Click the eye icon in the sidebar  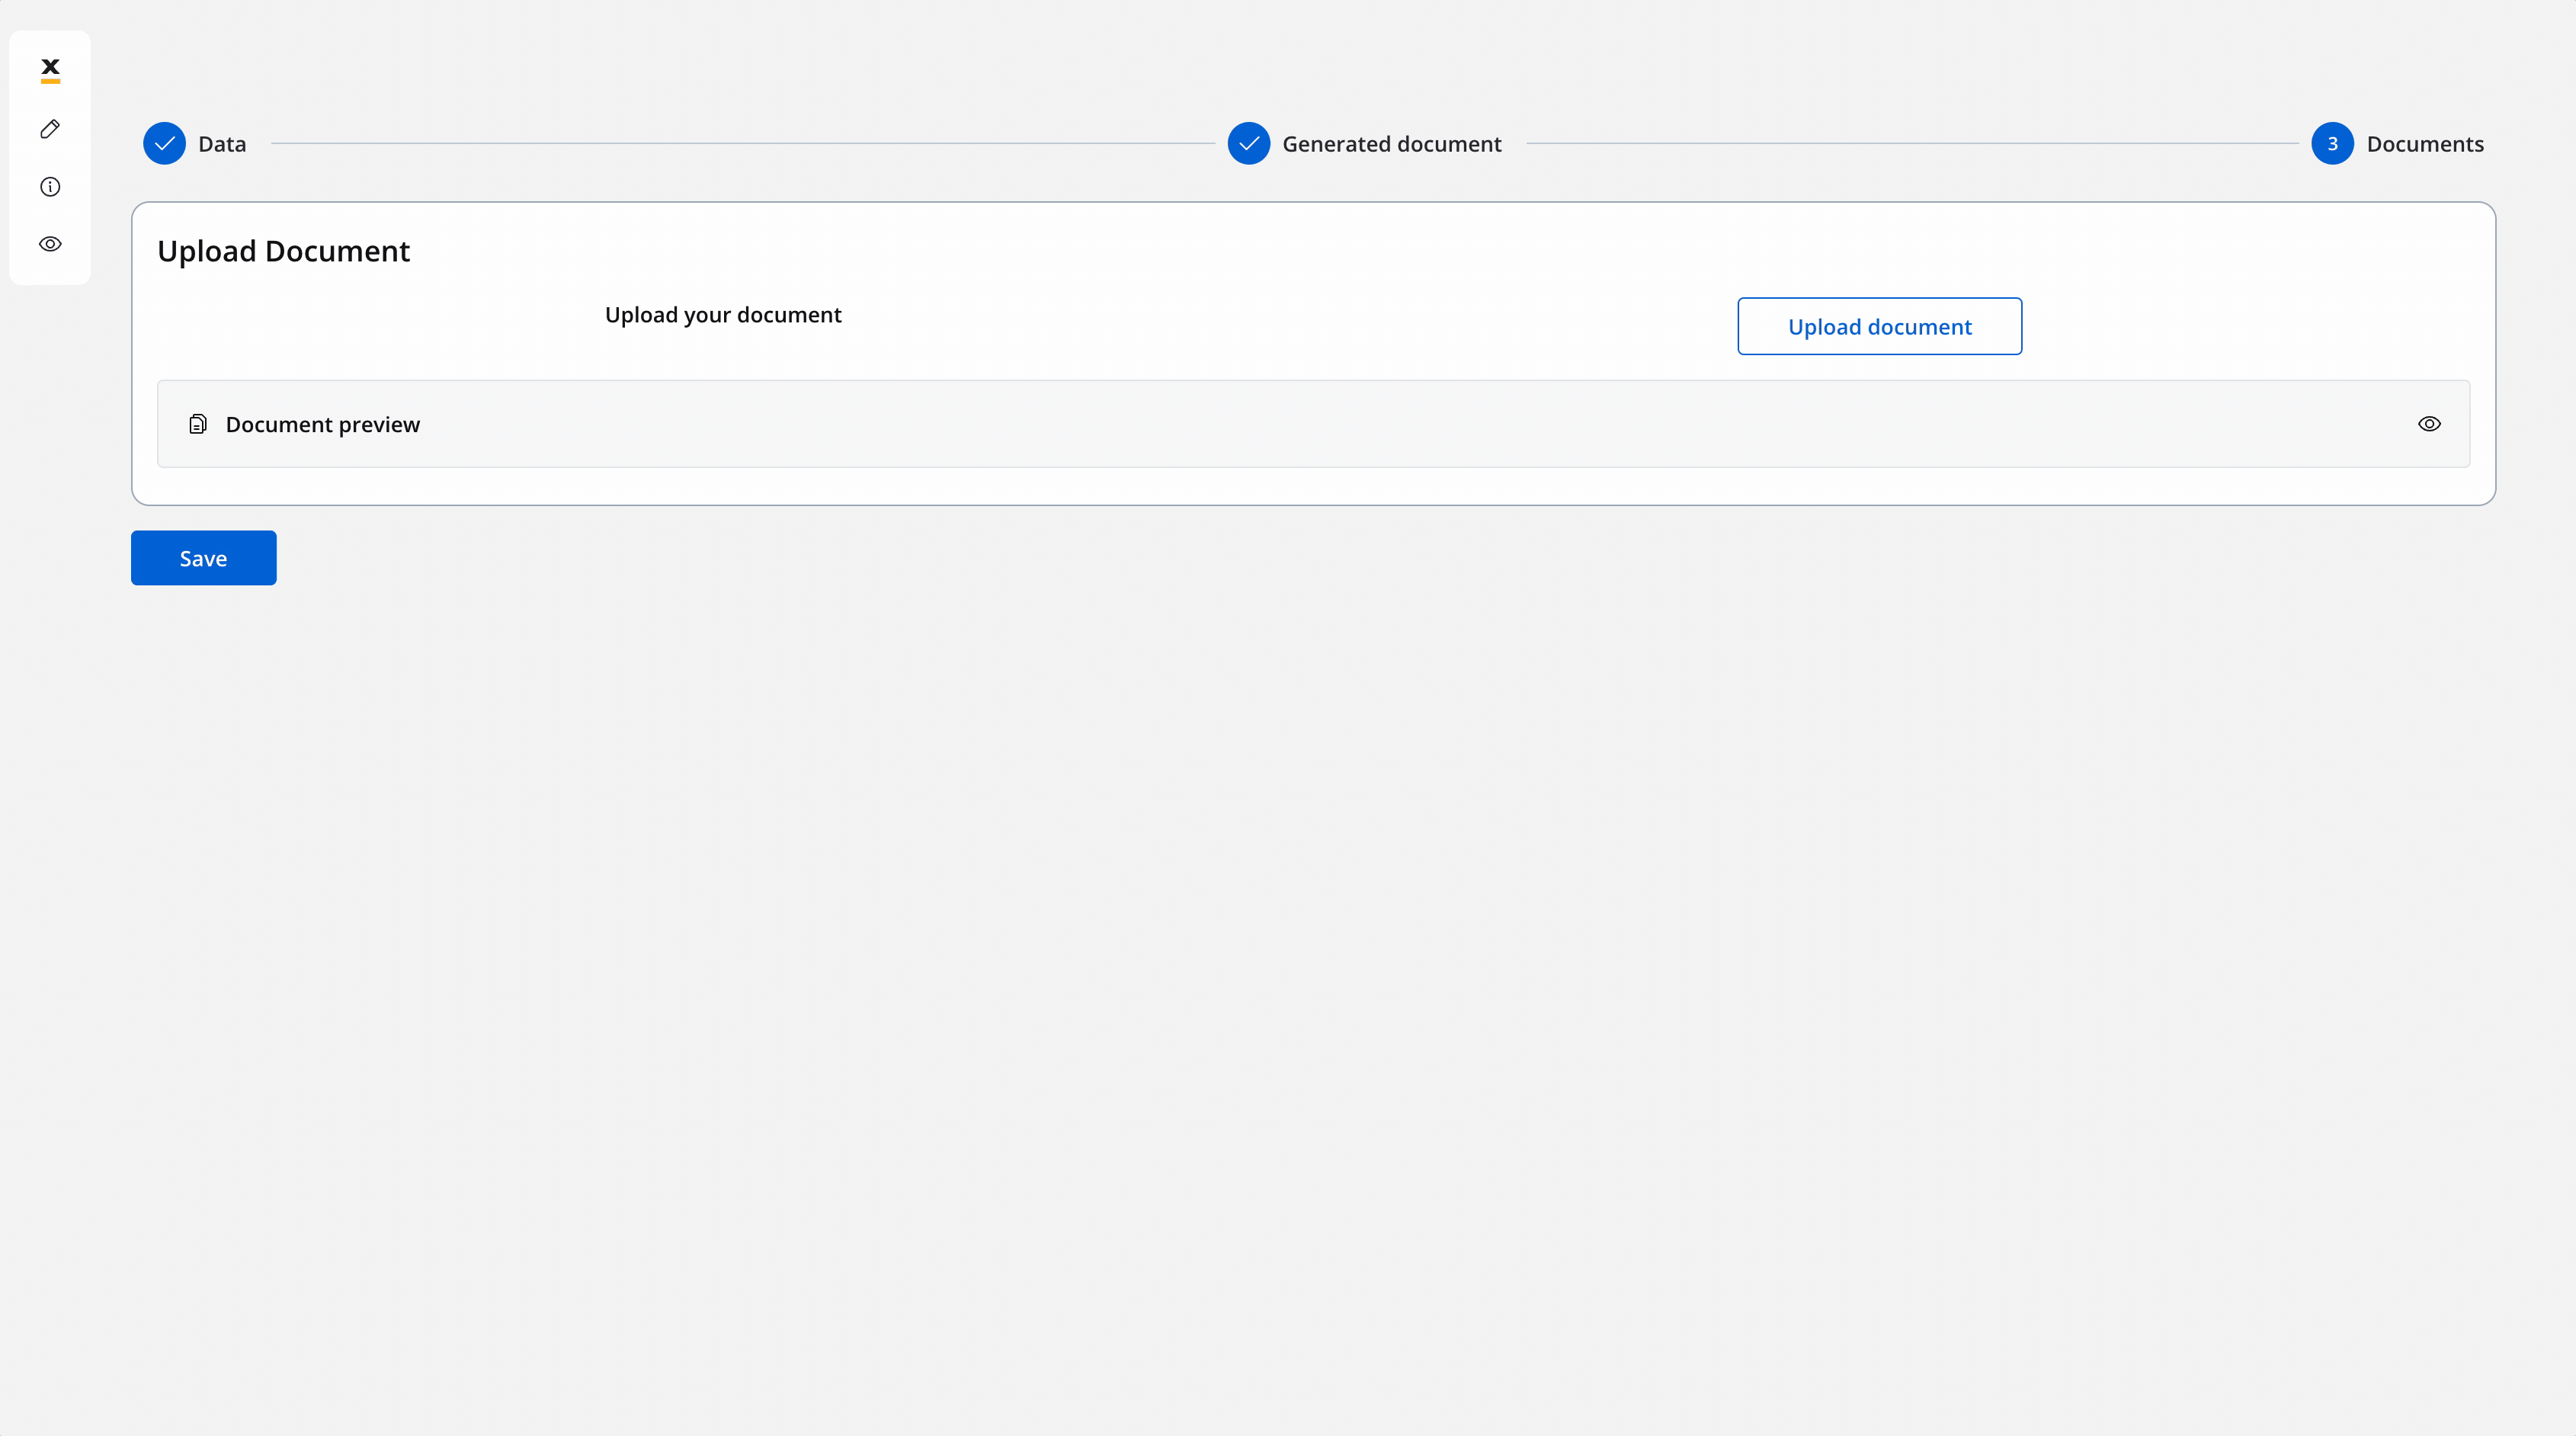(50, 244)
